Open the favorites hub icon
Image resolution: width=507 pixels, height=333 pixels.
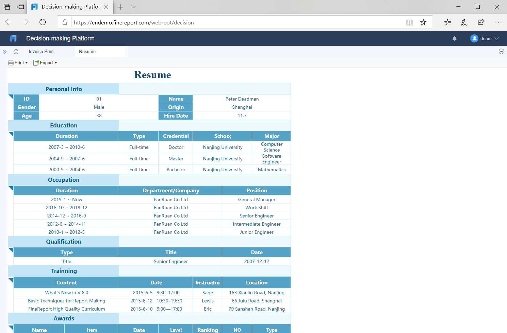447,22
